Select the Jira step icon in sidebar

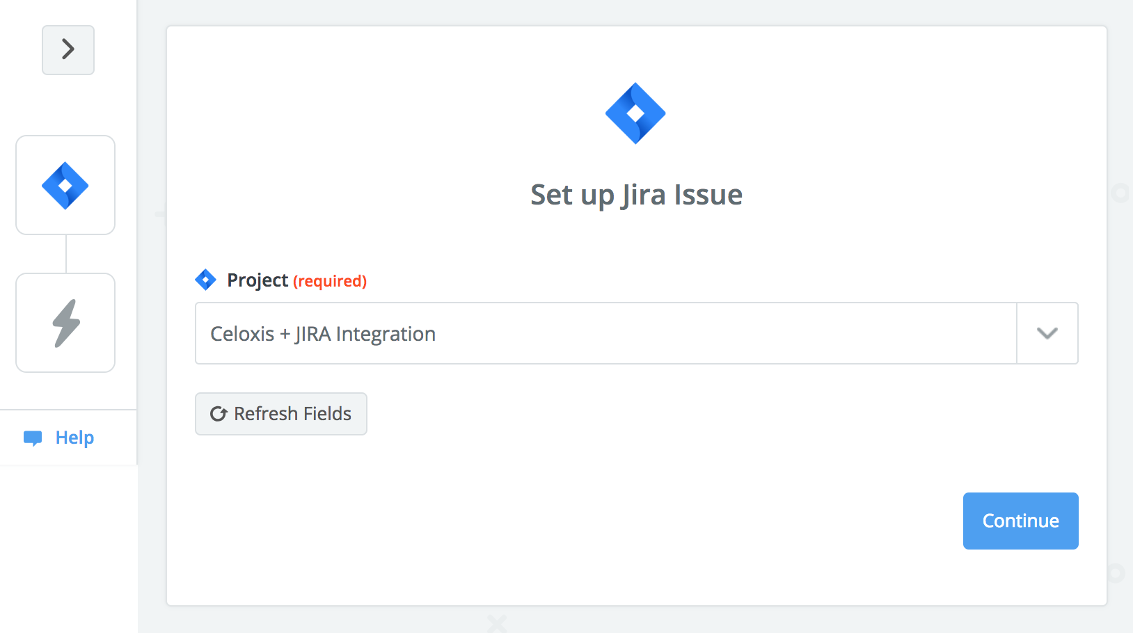pyautogui.click(x=65, y=185)
